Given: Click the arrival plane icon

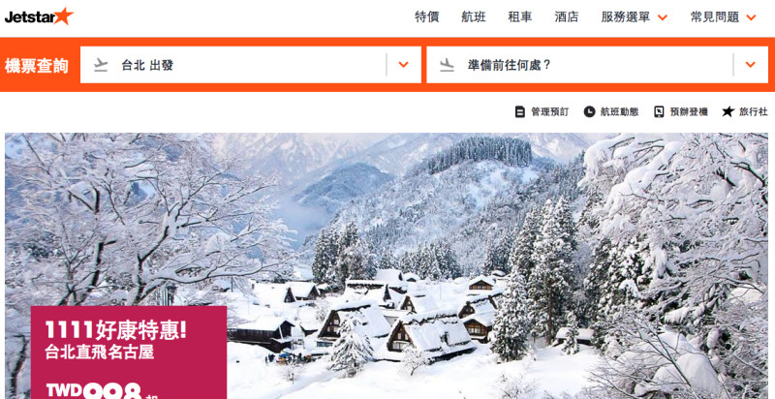Looking at the screenshot, I should (447, 65).
